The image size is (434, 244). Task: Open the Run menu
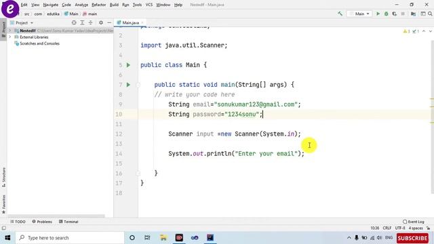pyautogui.click(x=125, y=5)
